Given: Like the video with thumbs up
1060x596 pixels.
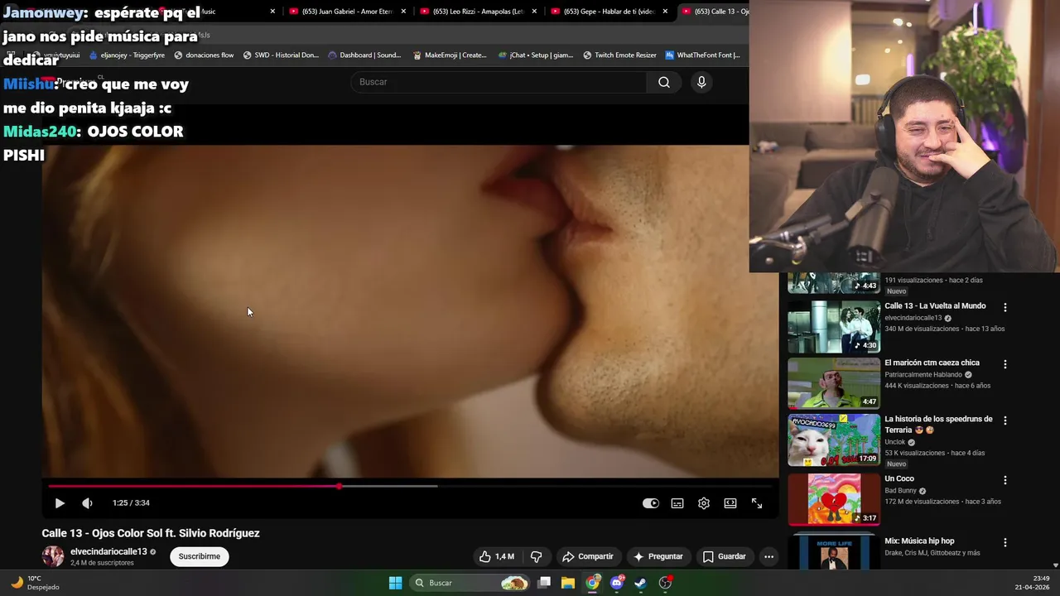Looking at the screenshot, I should pyautogui.click(x=497, y=556).
